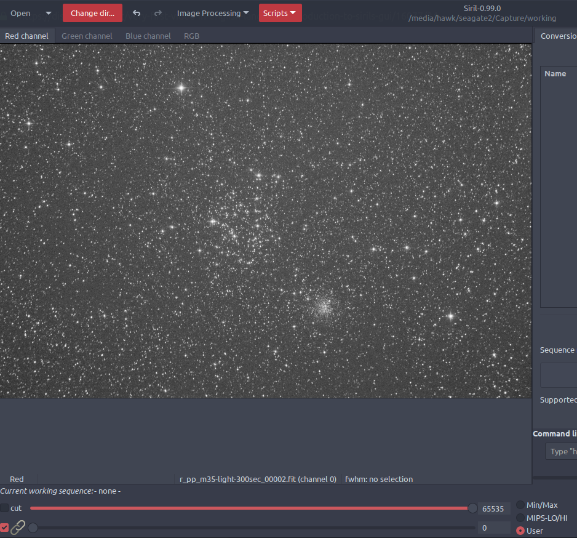Switch to the RGB tab
Viewport: 577px width, 538px height.
pos(191,36)
